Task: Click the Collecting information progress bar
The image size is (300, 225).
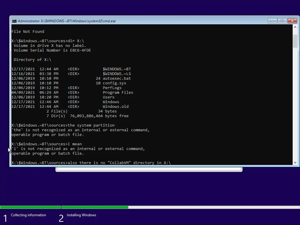Action: click(30, 207)
